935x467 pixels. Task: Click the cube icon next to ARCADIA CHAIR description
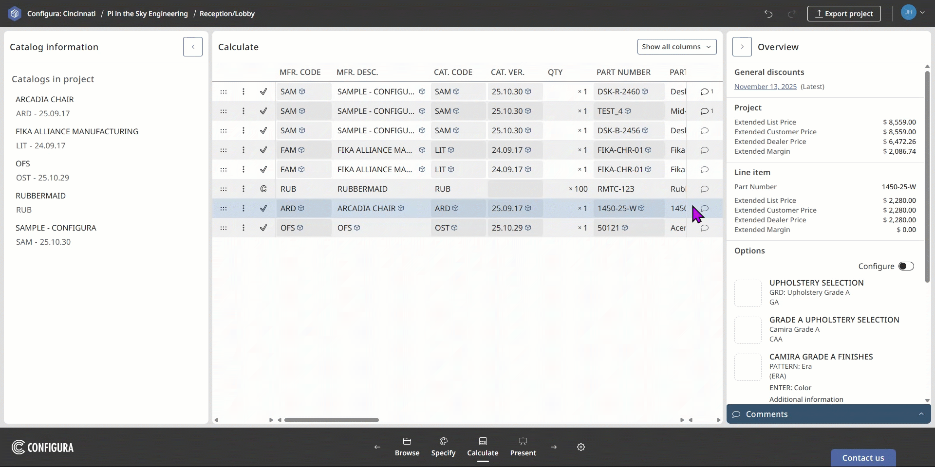[x=401, y=208]
